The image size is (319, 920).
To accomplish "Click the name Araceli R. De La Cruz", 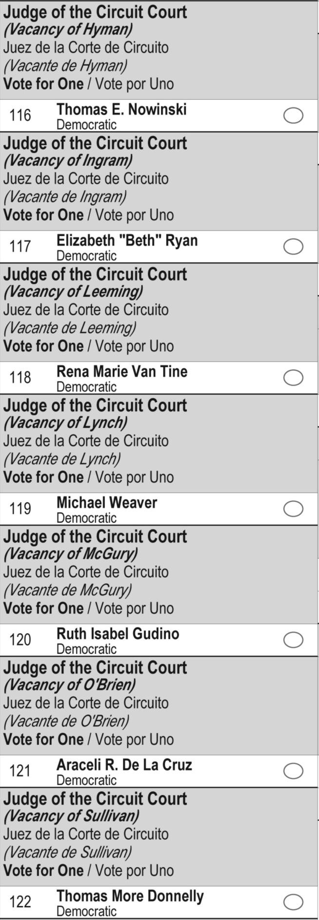I will 124,765.
